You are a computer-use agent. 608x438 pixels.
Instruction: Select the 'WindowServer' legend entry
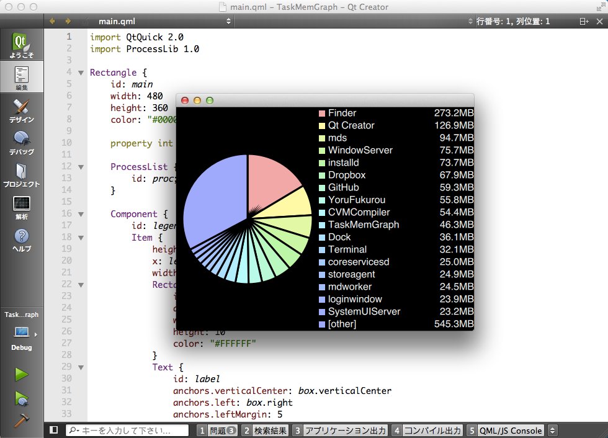[360, 150]
